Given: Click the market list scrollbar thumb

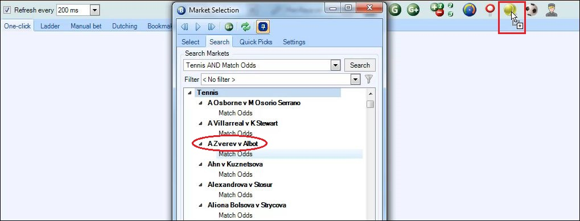Looking at the screenshot, I should click(371, 104).
